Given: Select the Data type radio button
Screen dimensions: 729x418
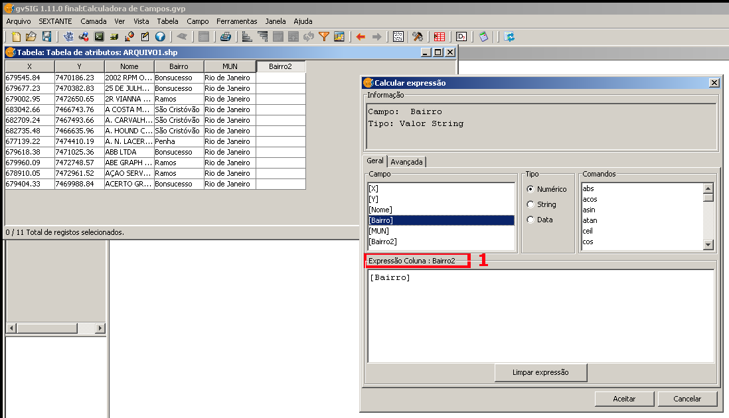Looking at the screenshot, I should click(530, 220).
